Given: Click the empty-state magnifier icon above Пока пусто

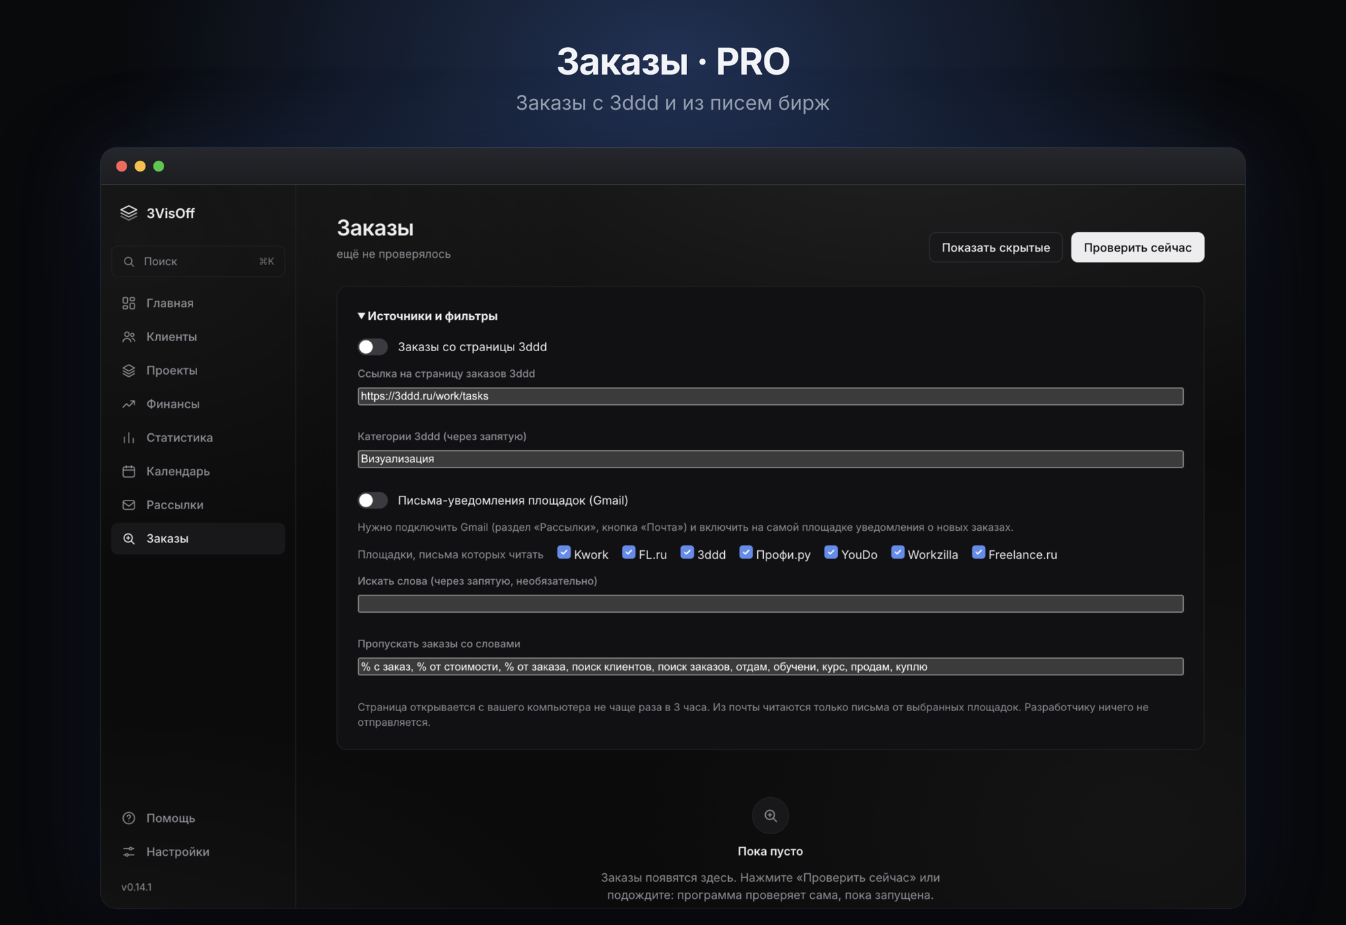Looking at the screenshot, I should click(x=770, y=815).
